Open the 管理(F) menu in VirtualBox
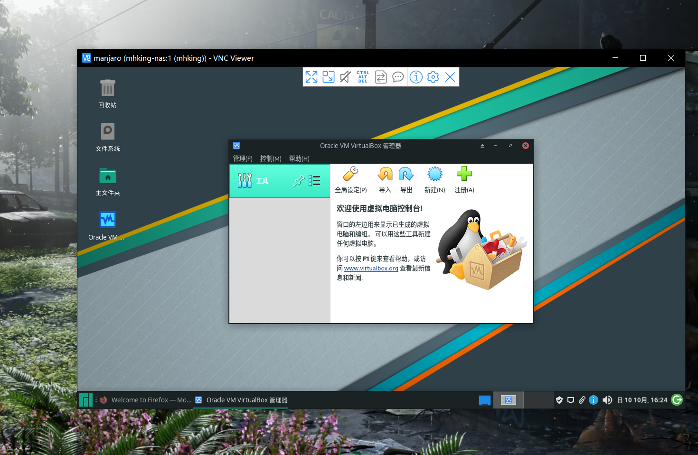The height and width of the screenshot is (455, 698). (x=243, y=158)
